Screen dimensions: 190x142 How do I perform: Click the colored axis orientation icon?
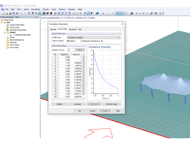click(92, 13)
